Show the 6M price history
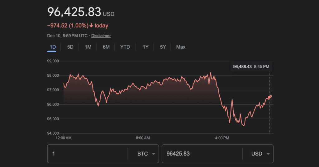The image size is (319, 167). click(106, 47)
